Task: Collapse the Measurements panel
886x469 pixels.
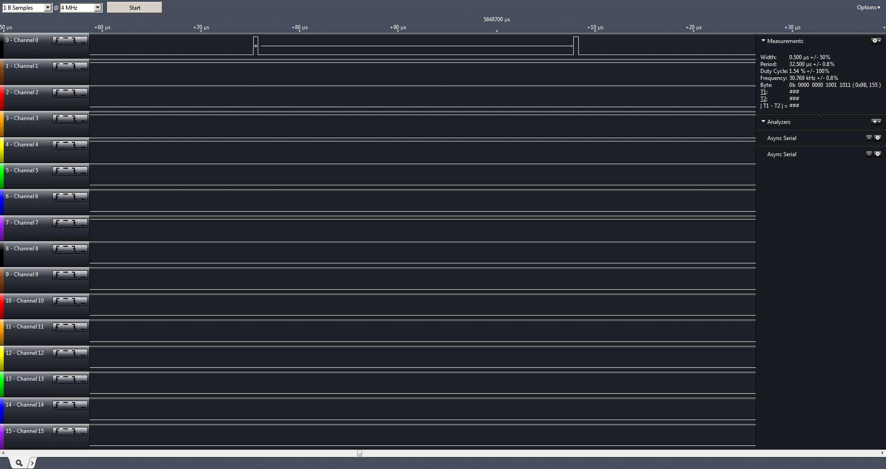Action: click(x=763, y=41)
